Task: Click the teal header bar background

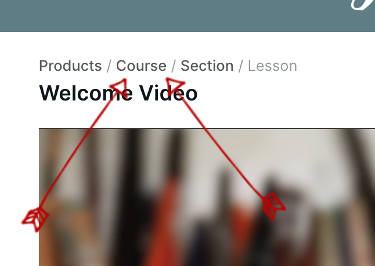Action: 167,16
